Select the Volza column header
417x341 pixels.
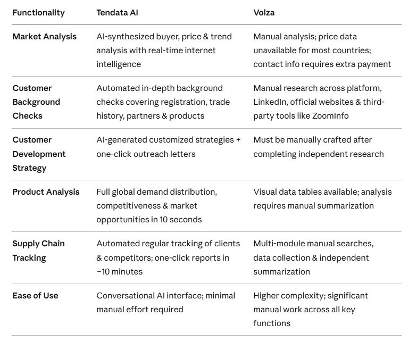coord(264,13)
